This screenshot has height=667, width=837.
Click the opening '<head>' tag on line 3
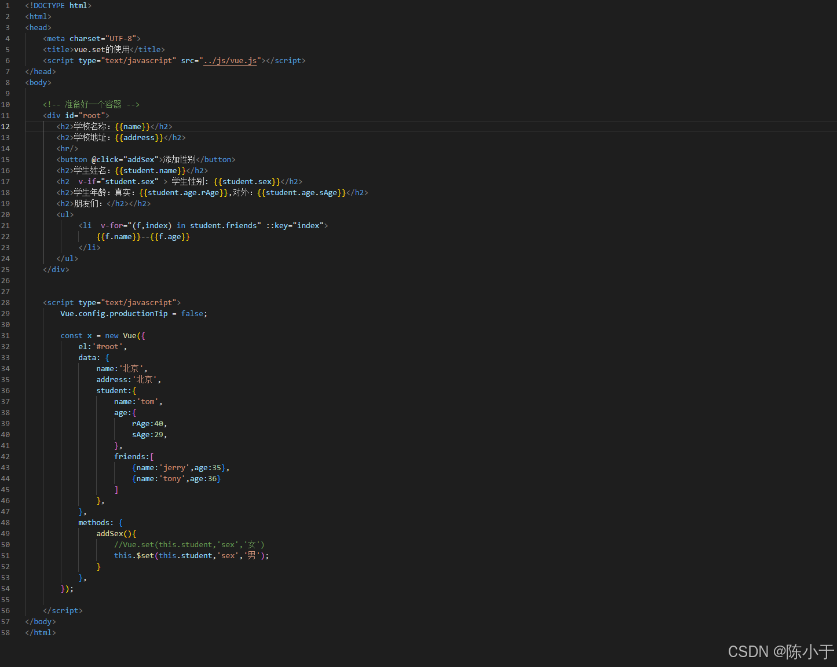pos(38,28)
